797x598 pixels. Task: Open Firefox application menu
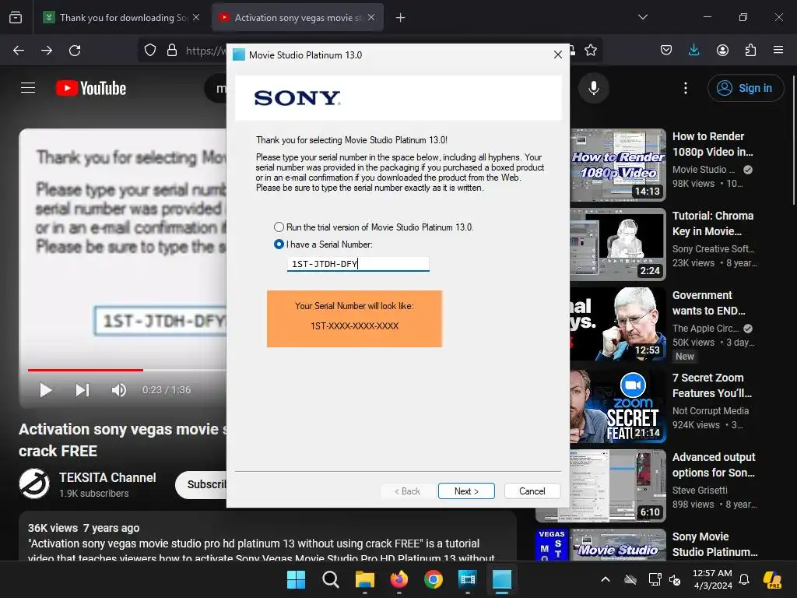point(778,50)
